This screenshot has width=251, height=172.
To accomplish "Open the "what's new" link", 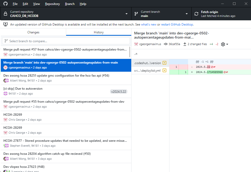I will coord(149,24).
